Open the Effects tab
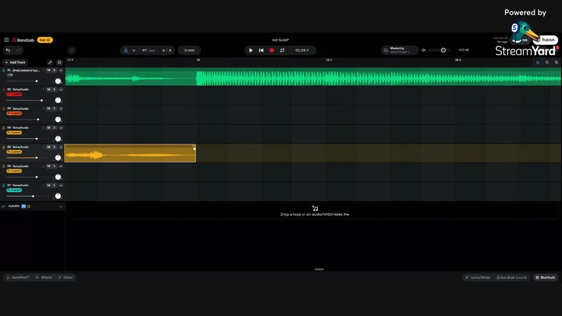 point(43,277)
